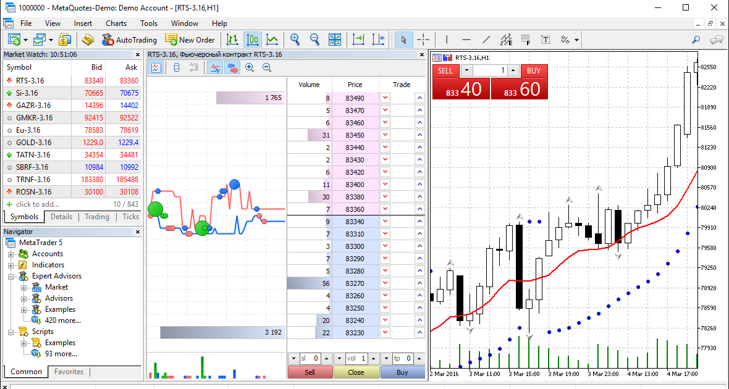Switch to line chart mode
The image size is (729, 389).
point(272,40)
